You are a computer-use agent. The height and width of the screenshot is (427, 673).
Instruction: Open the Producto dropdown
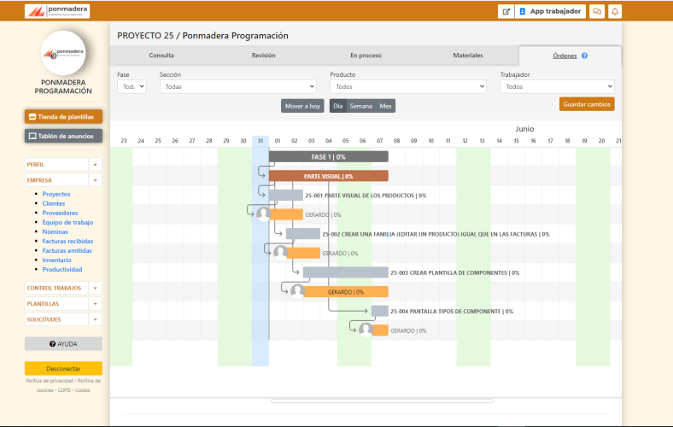pyautogui.click(x=407, y=86)
